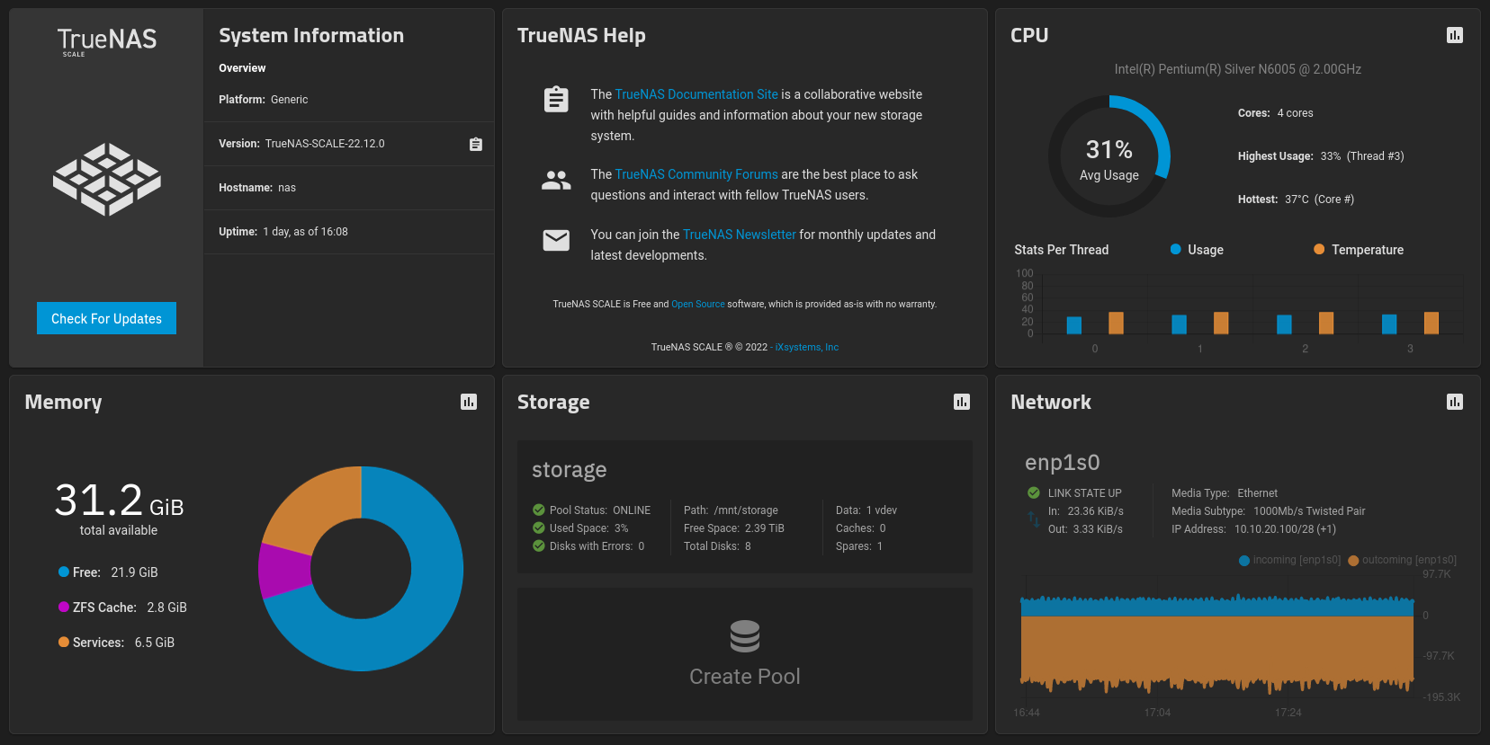The height and width of the screenshot is (745, 1490).
Task: Click Check For Updates button
Action: pos(106,318)
